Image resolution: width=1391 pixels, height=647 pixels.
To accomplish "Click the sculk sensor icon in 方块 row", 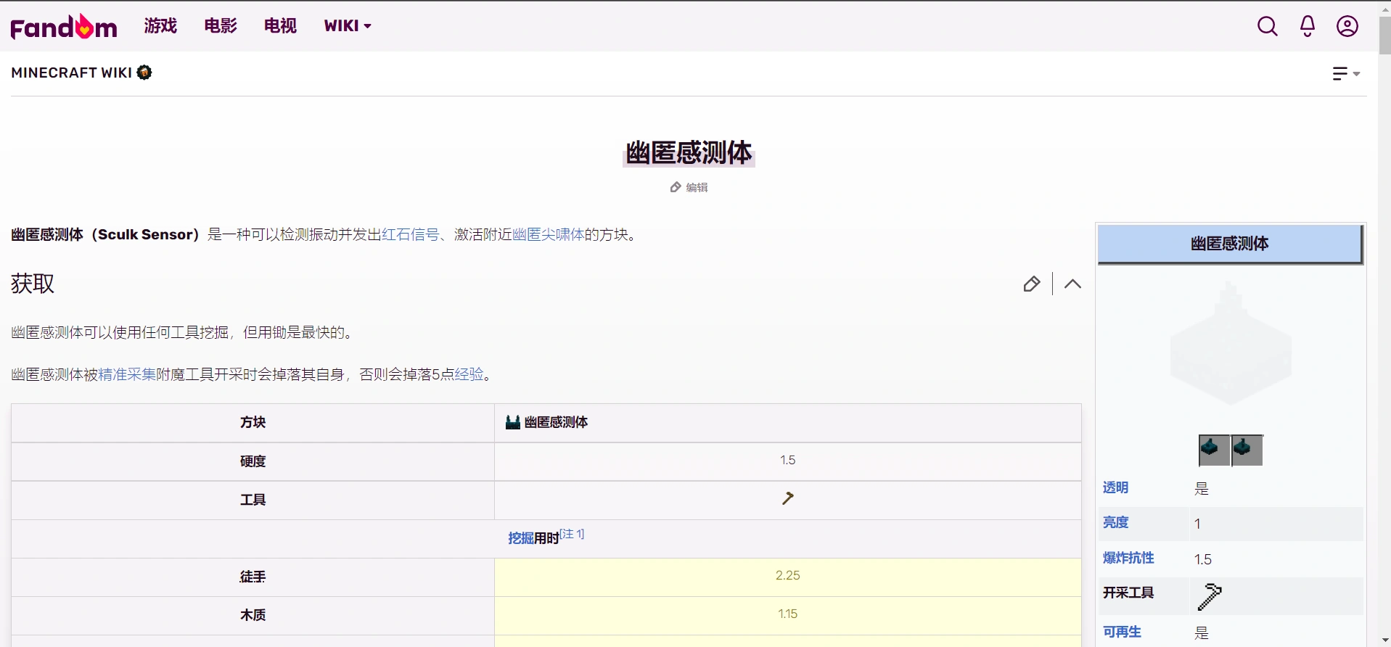I will (x=513, y=422).
